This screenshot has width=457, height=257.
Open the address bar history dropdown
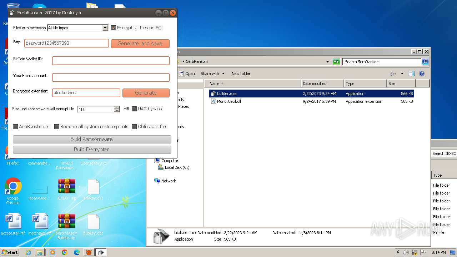click(x=327, y=62)
